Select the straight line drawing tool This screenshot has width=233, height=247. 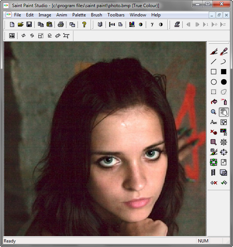[213, 62]
